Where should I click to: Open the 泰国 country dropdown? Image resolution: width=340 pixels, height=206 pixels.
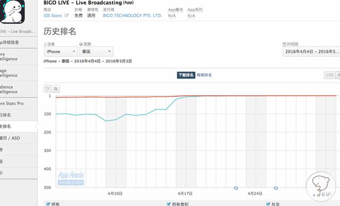96,52
